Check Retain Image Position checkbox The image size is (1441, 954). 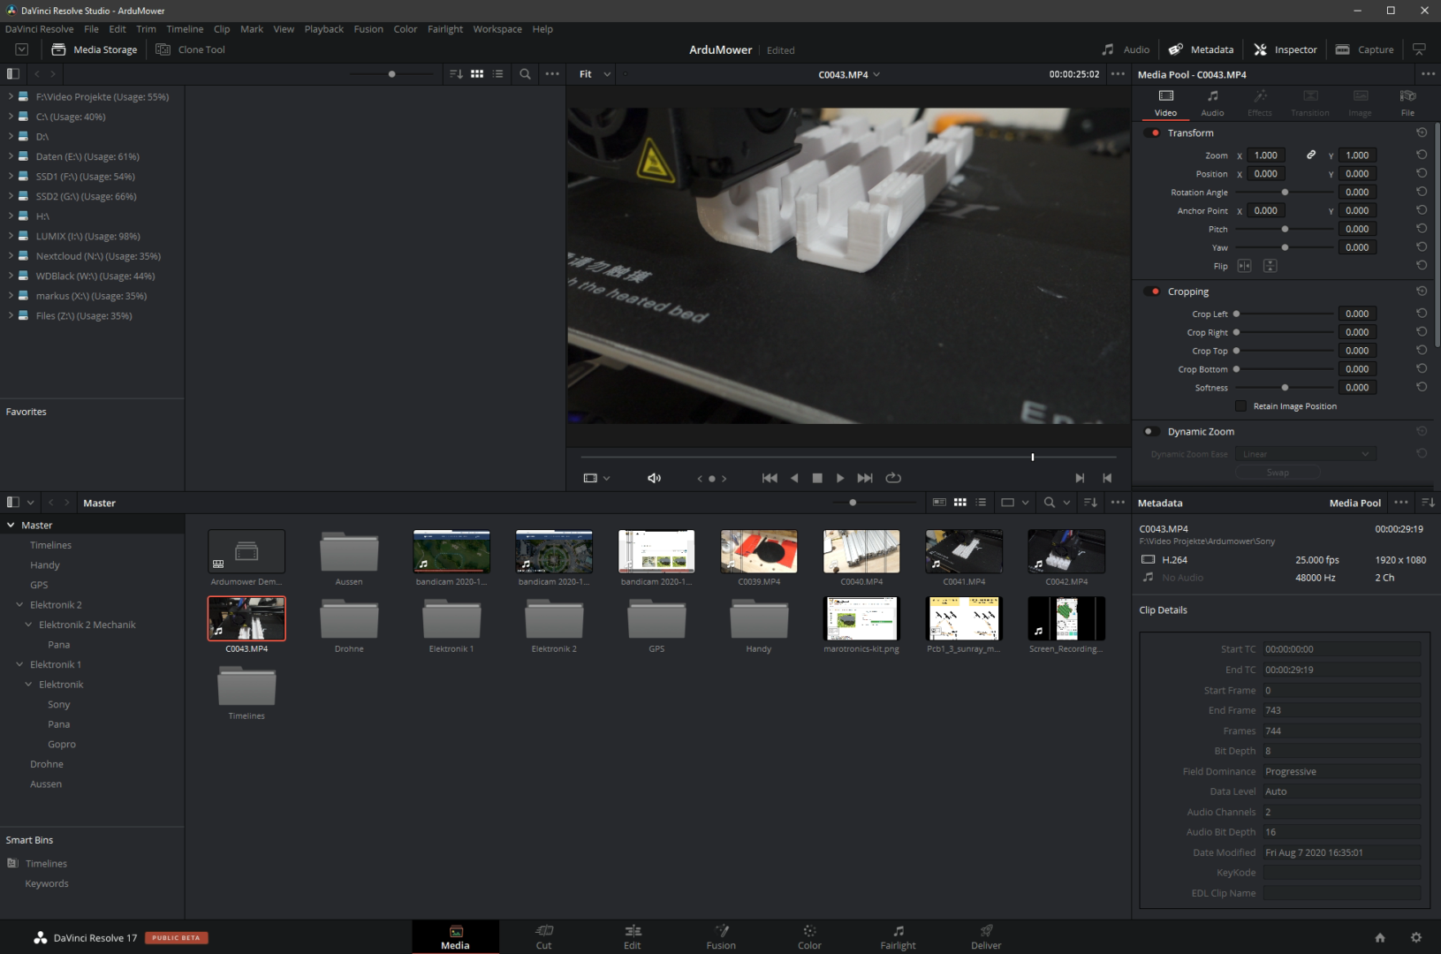[x=1240, y=406]
